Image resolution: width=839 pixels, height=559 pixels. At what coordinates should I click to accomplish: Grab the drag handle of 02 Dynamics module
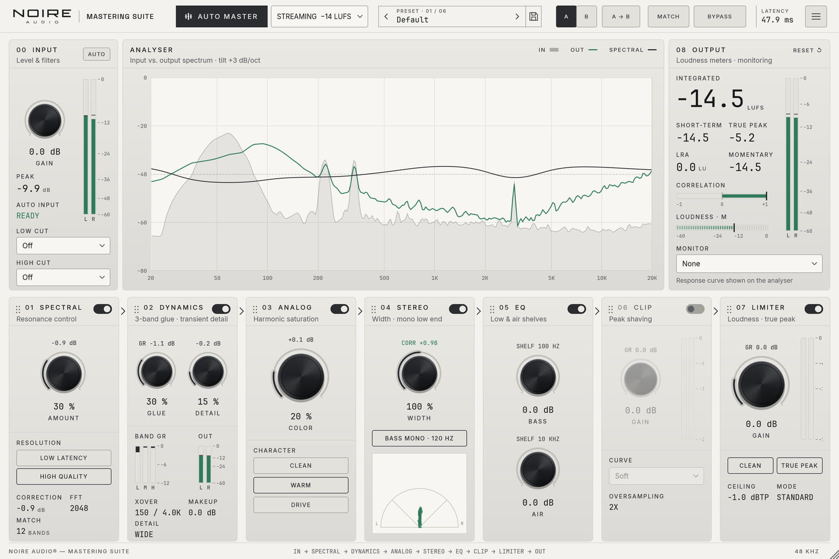click(x=137, y=309)
